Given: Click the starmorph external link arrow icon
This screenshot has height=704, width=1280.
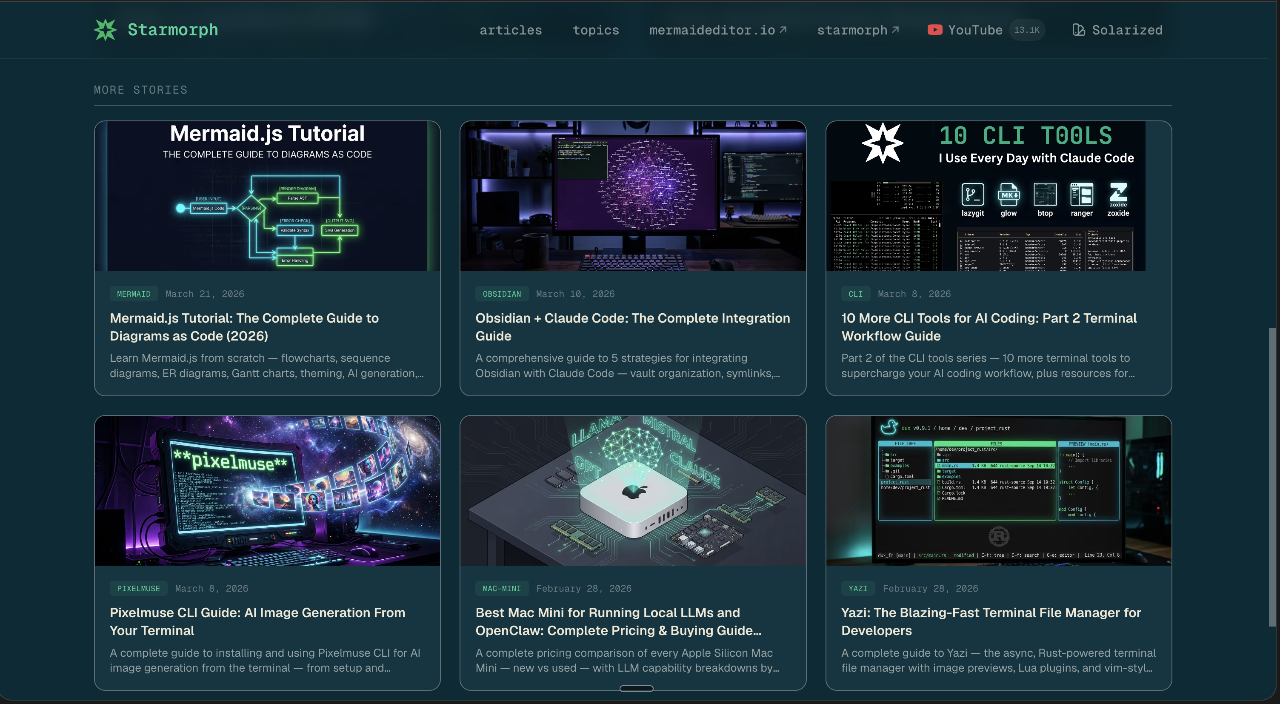Looking at the screenshot, I should click(x=895, y=30).
